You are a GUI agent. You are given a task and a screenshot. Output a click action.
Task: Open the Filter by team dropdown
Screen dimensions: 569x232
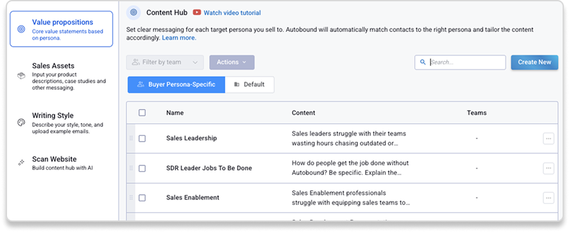pyautogui.click(x=165, y=62)
